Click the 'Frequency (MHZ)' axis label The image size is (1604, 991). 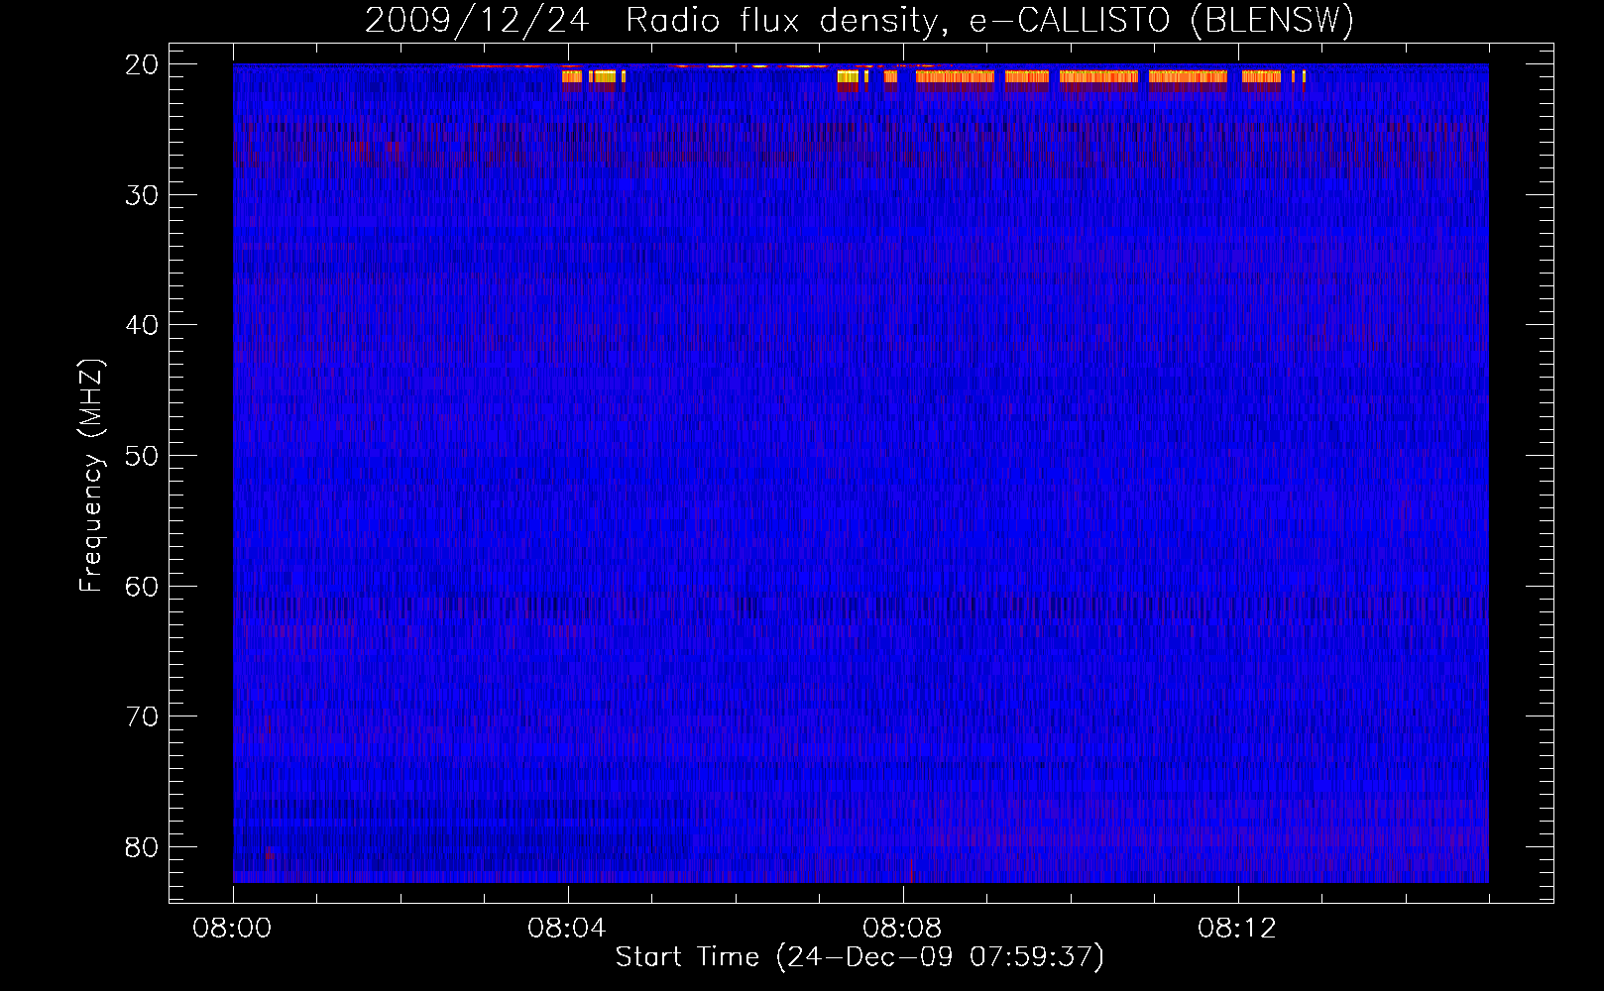pyautogui.click(x=91, y=476)
